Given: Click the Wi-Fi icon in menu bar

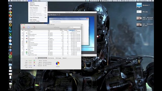Looking at the screenshot, I should 122,1.
